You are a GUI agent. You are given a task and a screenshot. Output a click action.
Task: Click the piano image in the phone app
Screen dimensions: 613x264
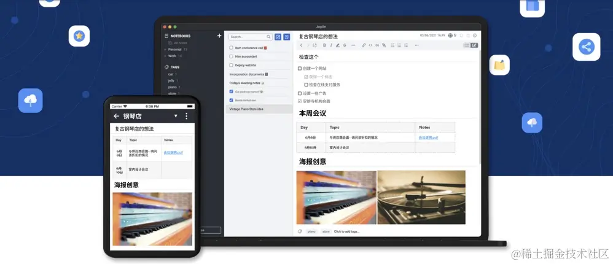[152, 219]
